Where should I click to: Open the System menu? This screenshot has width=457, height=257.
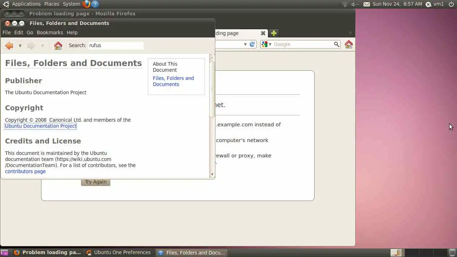click(x=71, y=4)
